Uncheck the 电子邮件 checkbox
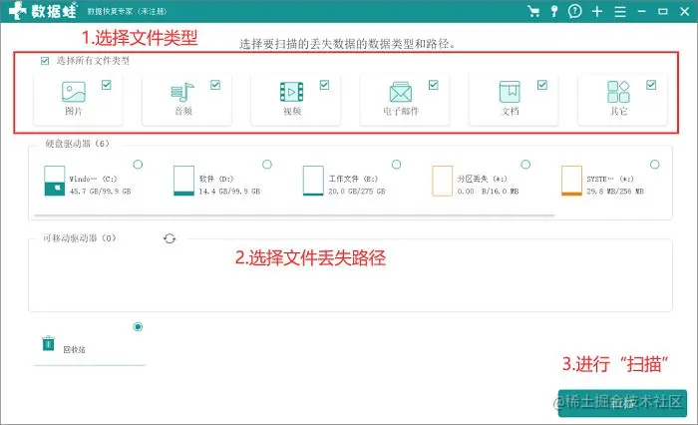Viewport: 698px width, 425px height. [433, 85]
